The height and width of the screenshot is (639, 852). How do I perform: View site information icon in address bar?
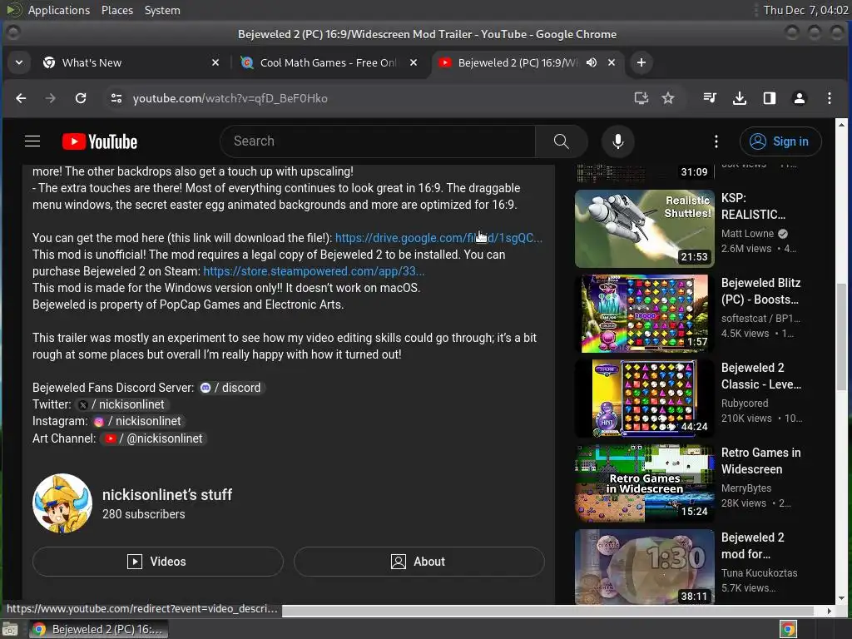pyautogui.click(x=116, y=98)
